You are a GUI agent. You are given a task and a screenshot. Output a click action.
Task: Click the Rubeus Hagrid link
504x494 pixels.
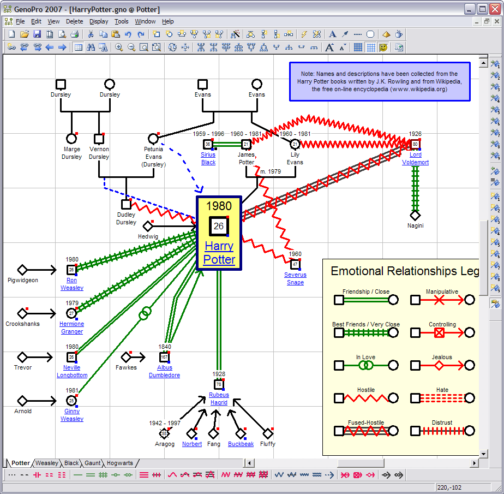[219, 399]
